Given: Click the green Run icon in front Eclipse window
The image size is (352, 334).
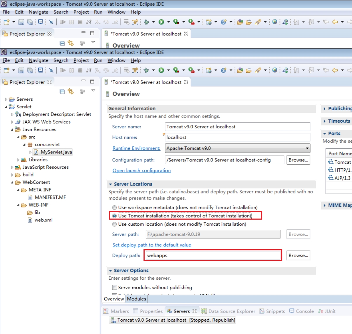Looking at the screenshot, I should 161,71.
